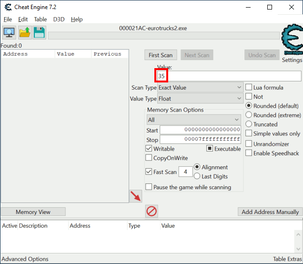This screenshot has width=303, height=264.
Task: Click the Start address field
Action: [x=200, y=130]
